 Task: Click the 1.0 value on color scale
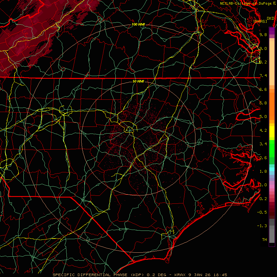click(x=263, y=185)
